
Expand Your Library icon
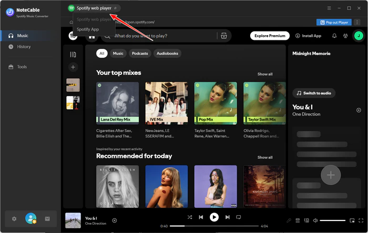coord(73,55)
